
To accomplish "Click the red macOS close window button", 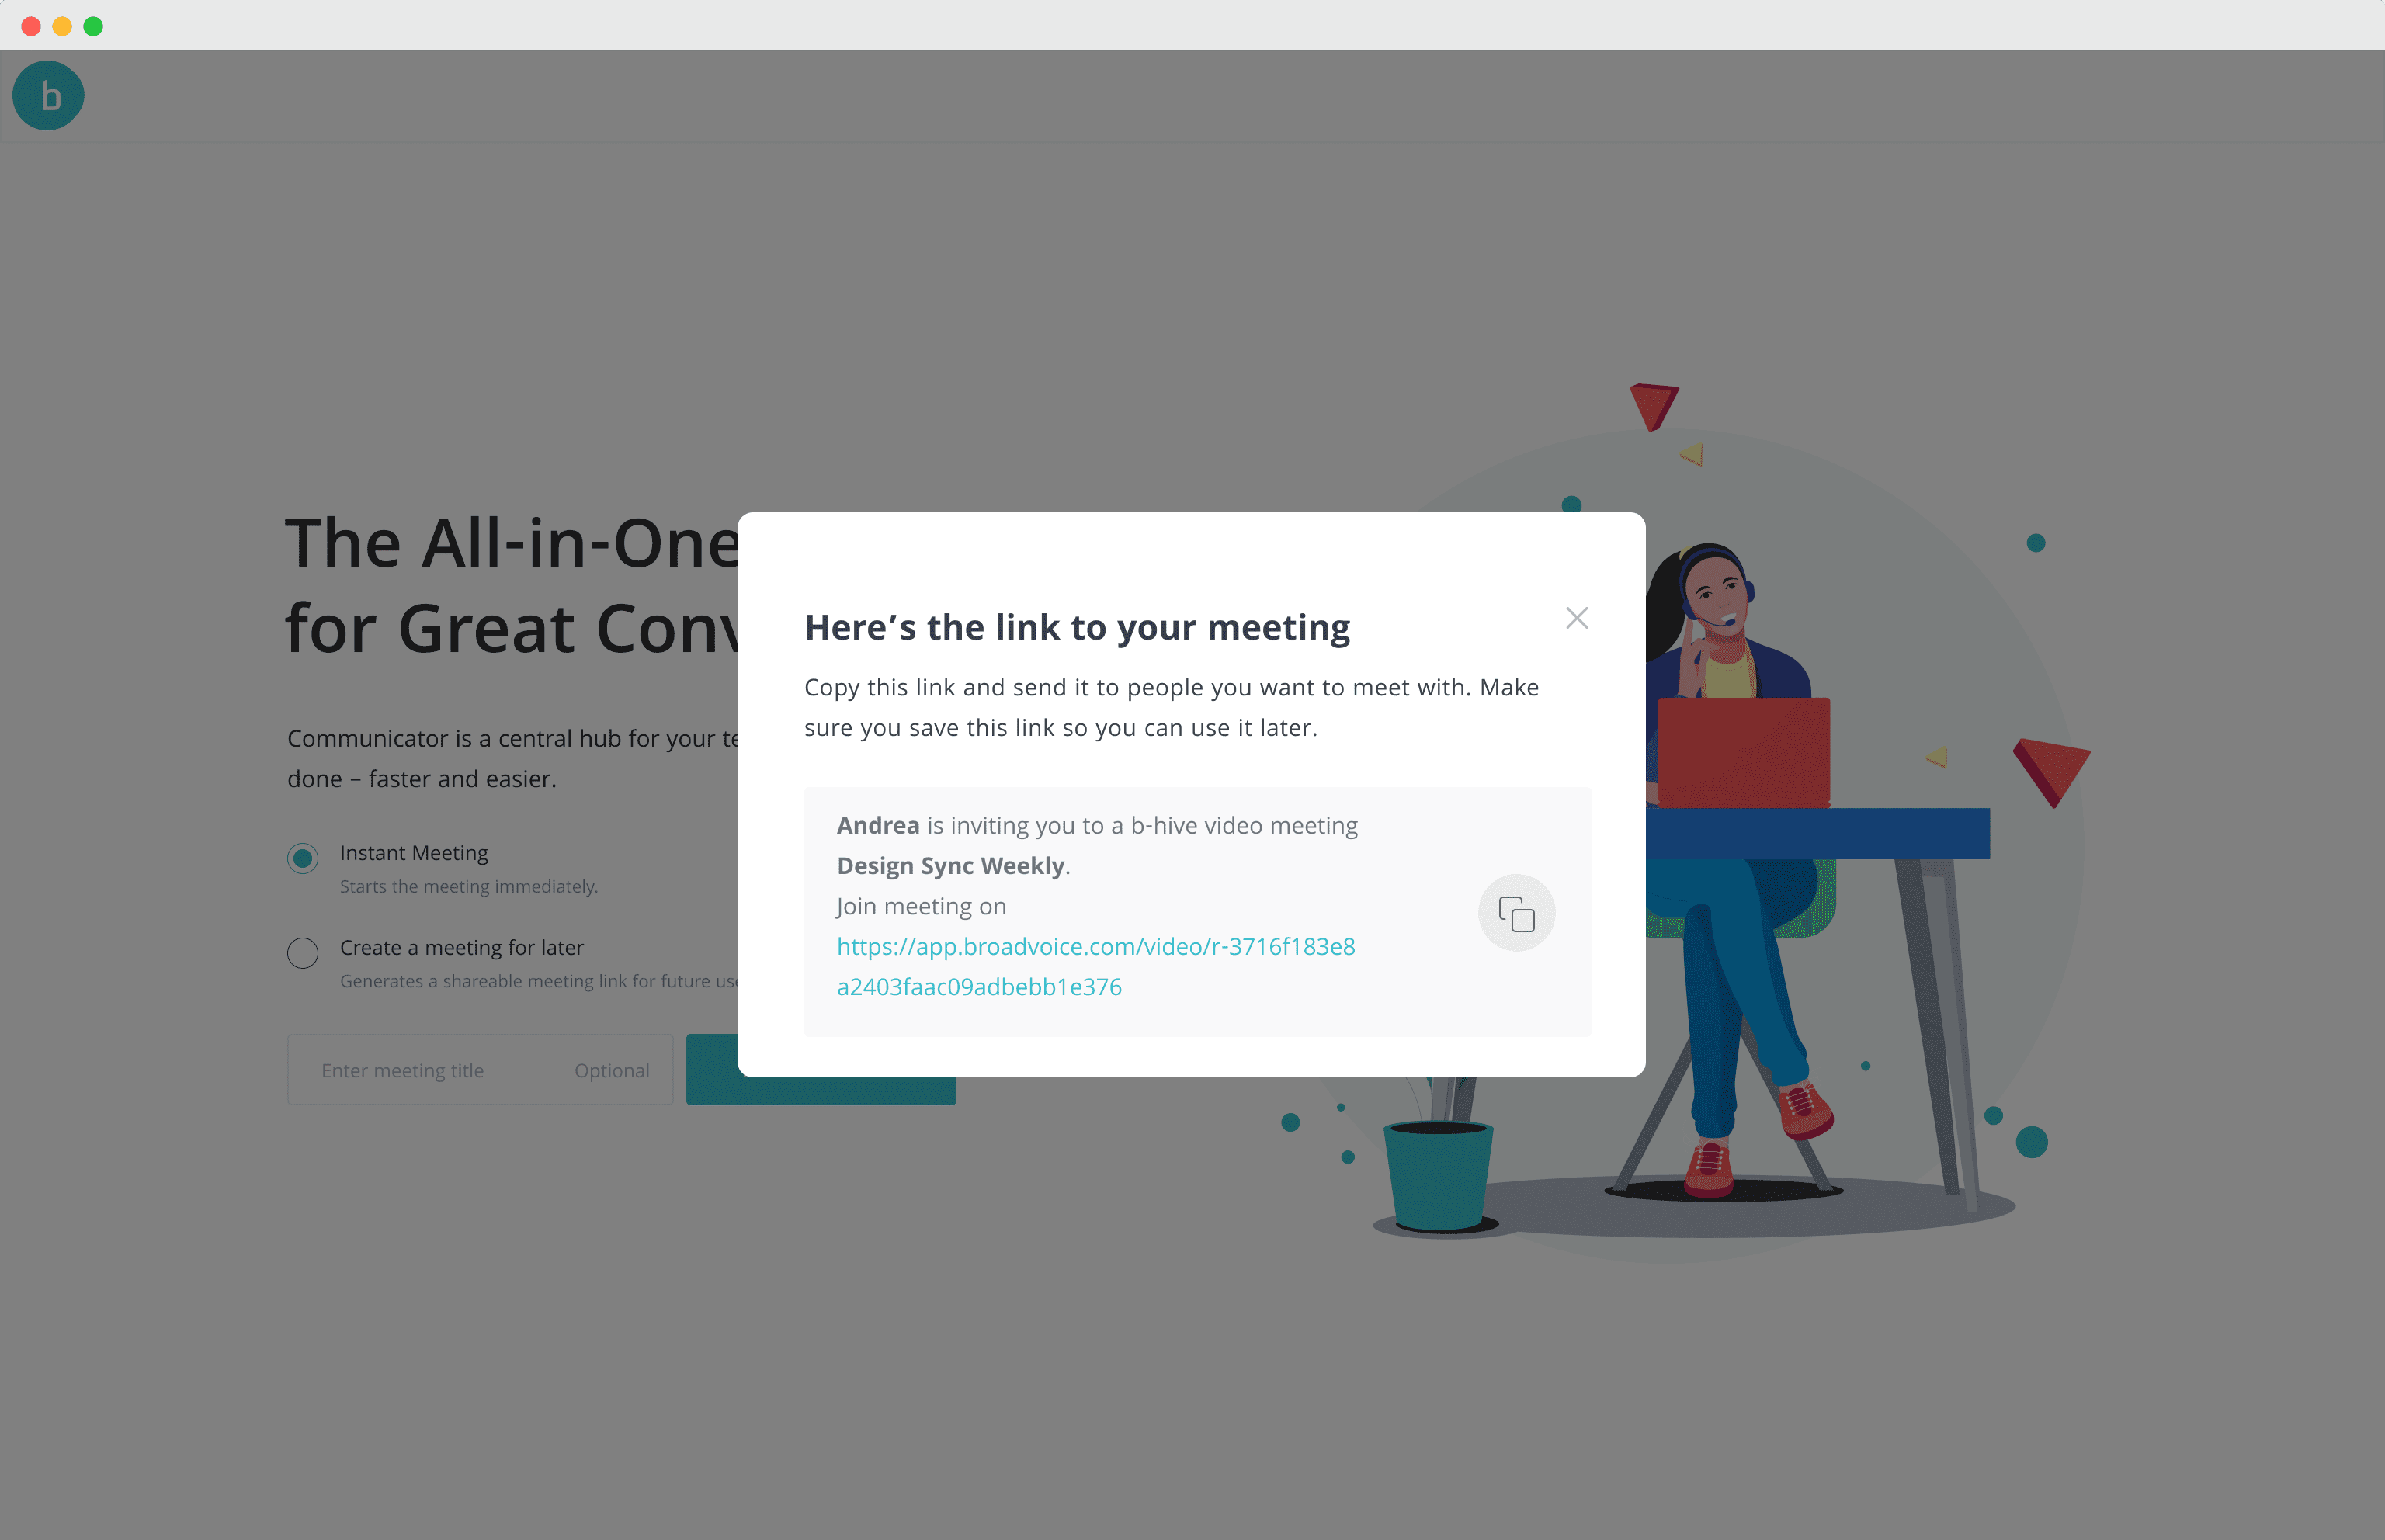I will click(x=31, y=26).
